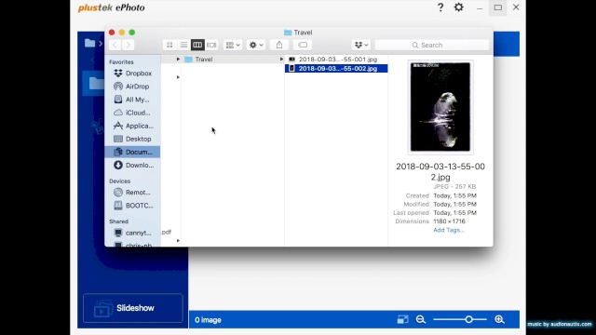Image resolution: width=596 pixels, height=335 pixels.
Task: Select Documents in Finder sidebar
Action: [132, 152]
